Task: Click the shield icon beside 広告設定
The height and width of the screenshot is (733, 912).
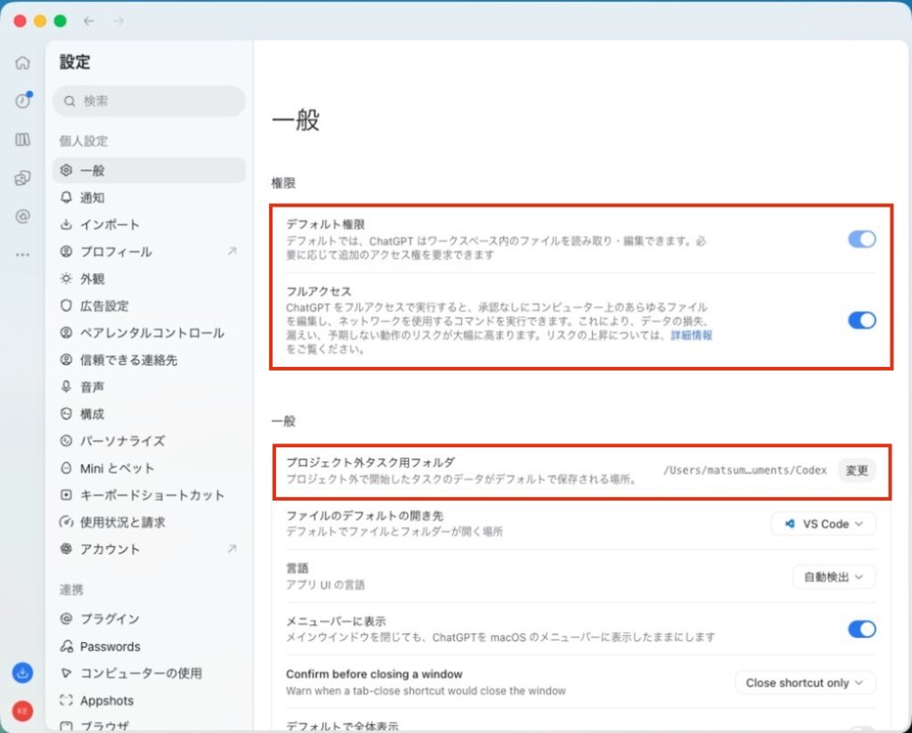Action: pos(66,305)
